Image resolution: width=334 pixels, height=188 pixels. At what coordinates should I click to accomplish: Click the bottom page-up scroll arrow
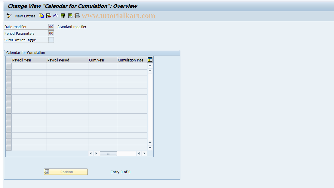(x=150, y=142)
